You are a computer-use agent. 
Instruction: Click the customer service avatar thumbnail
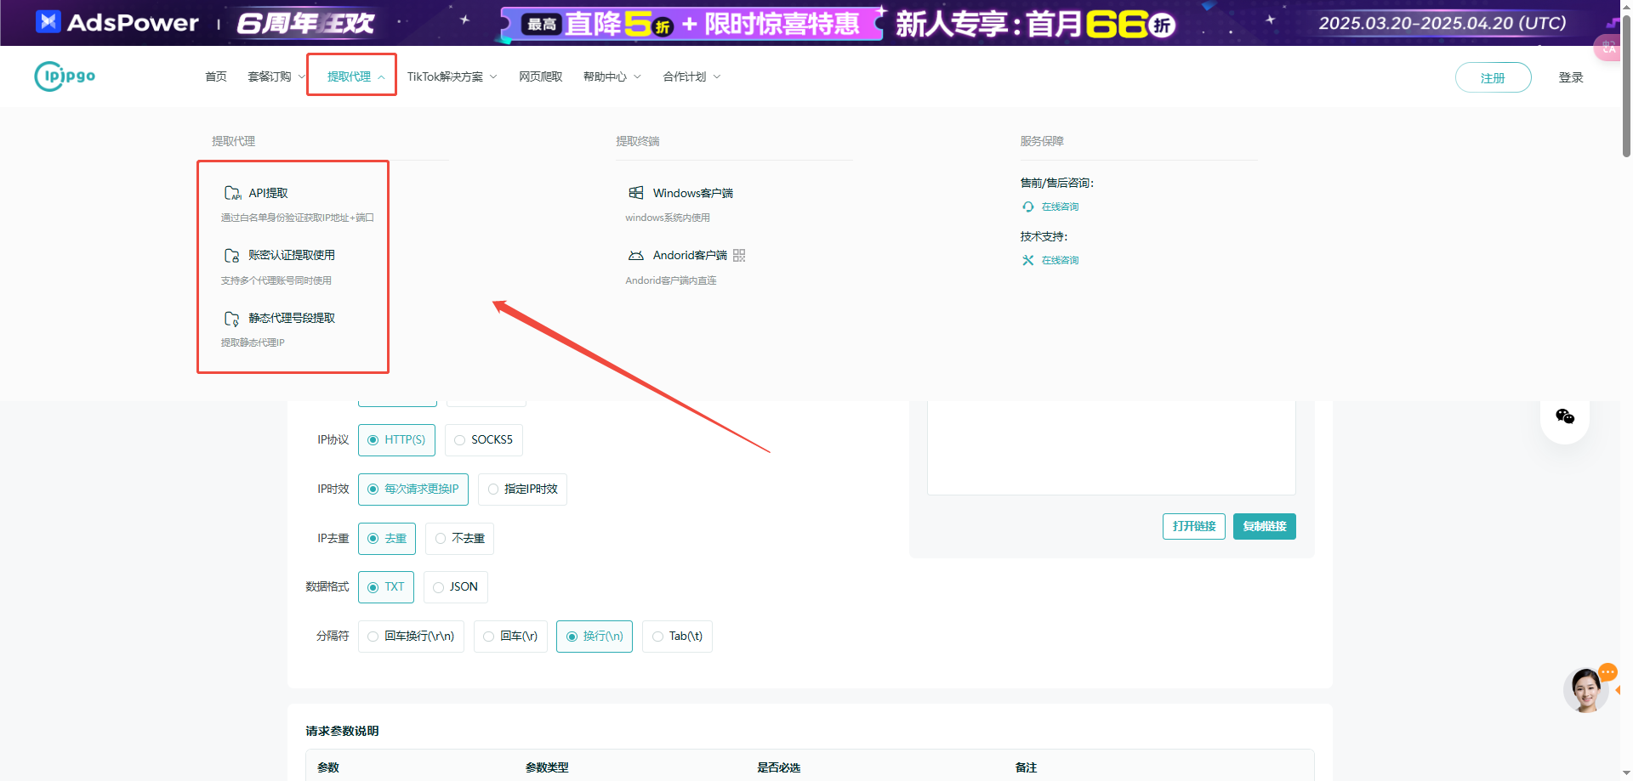click(x=1585, y=689)
